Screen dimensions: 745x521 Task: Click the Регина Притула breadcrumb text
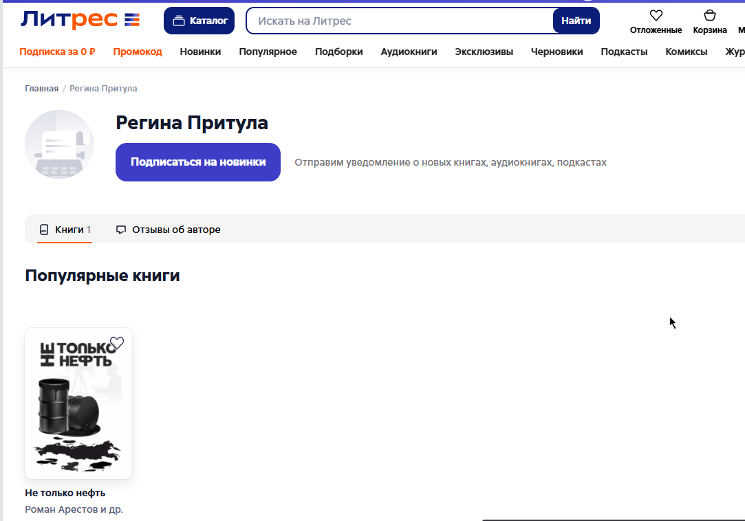103,89
